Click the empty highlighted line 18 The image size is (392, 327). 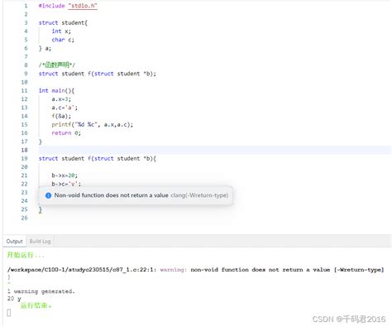(215, 150)
